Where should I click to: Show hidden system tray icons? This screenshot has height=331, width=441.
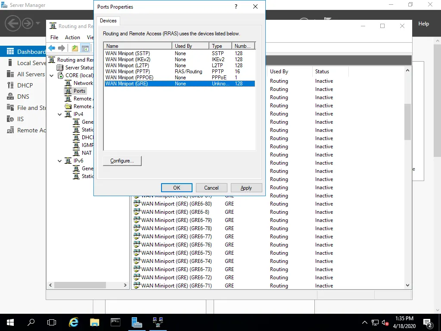tap(364, 322)
